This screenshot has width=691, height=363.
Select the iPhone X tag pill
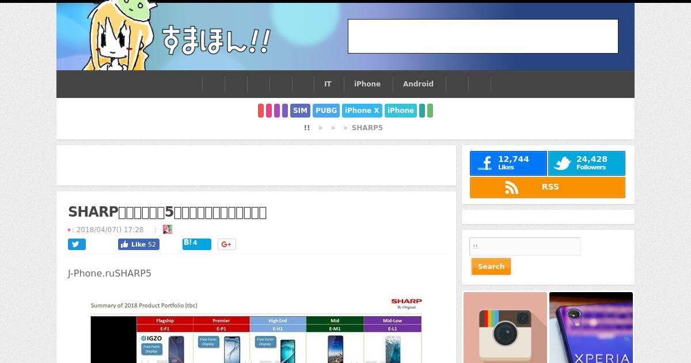[362, 111]
